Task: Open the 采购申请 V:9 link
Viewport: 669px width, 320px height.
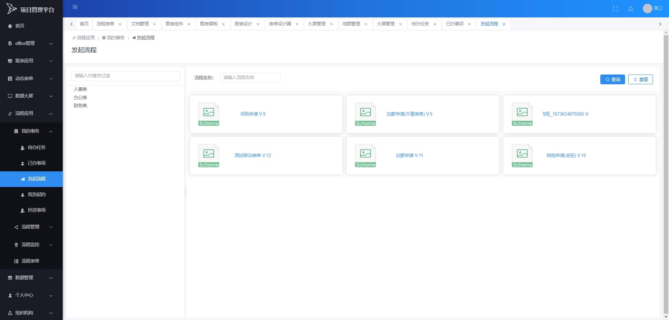Action: click(253, 114)
